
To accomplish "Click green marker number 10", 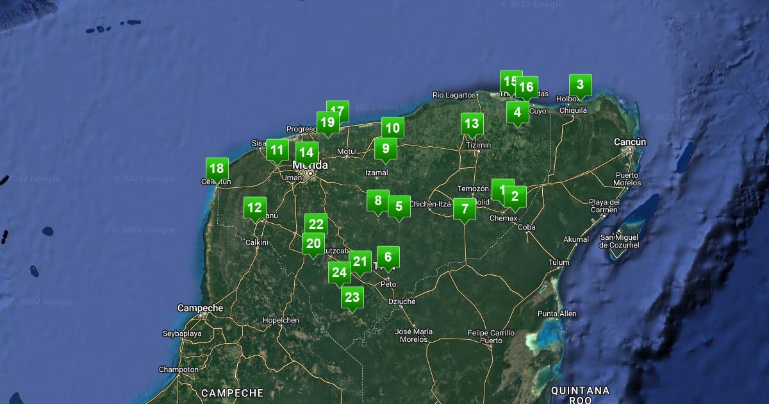I will click(393, 128).
